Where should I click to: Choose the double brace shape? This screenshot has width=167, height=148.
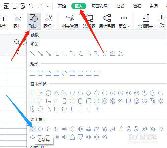[64, 109]
